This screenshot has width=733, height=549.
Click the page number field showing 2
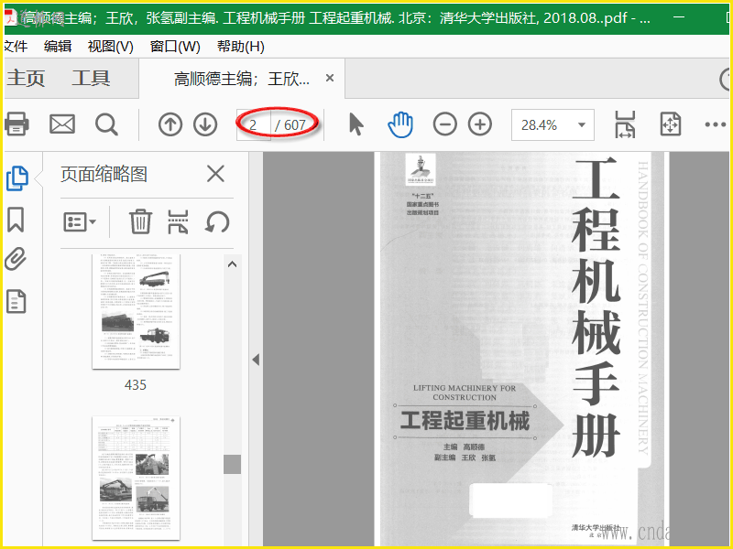pos(254,124)
